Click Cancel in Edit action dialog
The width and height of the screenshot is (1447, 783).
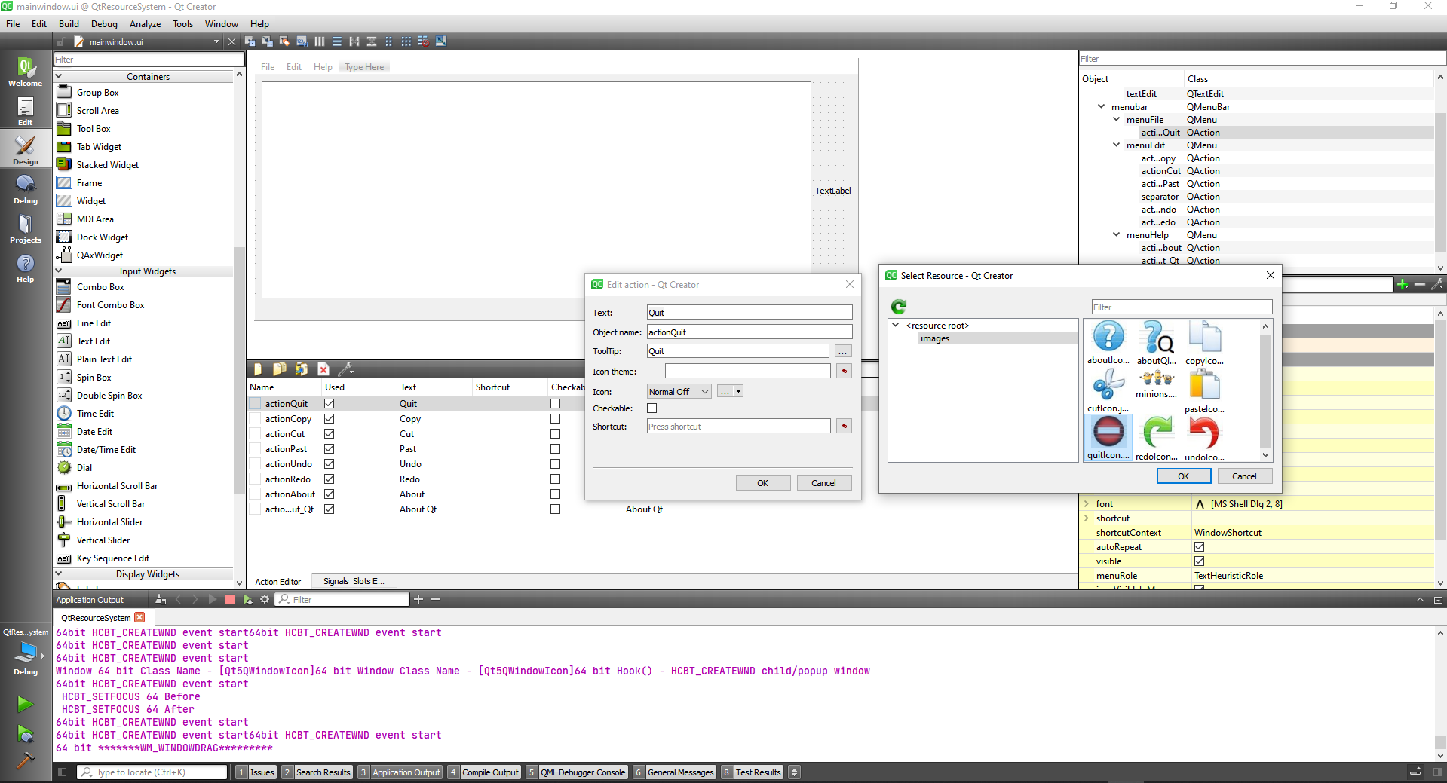[823, 482]
